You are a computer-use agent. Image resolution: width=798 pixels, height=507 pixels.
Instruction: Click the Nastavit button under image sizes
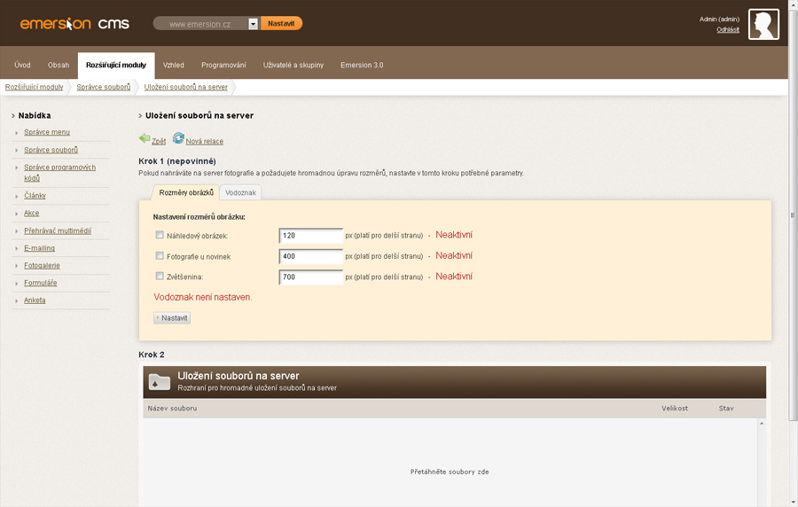172,317
